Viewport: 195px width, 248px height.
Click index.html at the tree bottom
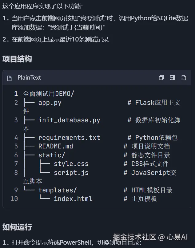[73, 199]
